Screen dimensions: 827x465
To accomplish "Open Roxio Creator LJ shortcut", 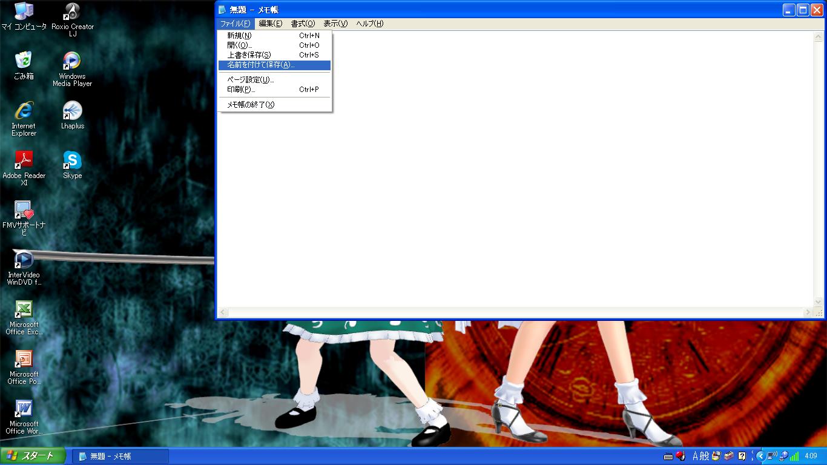I will point(72,19).
